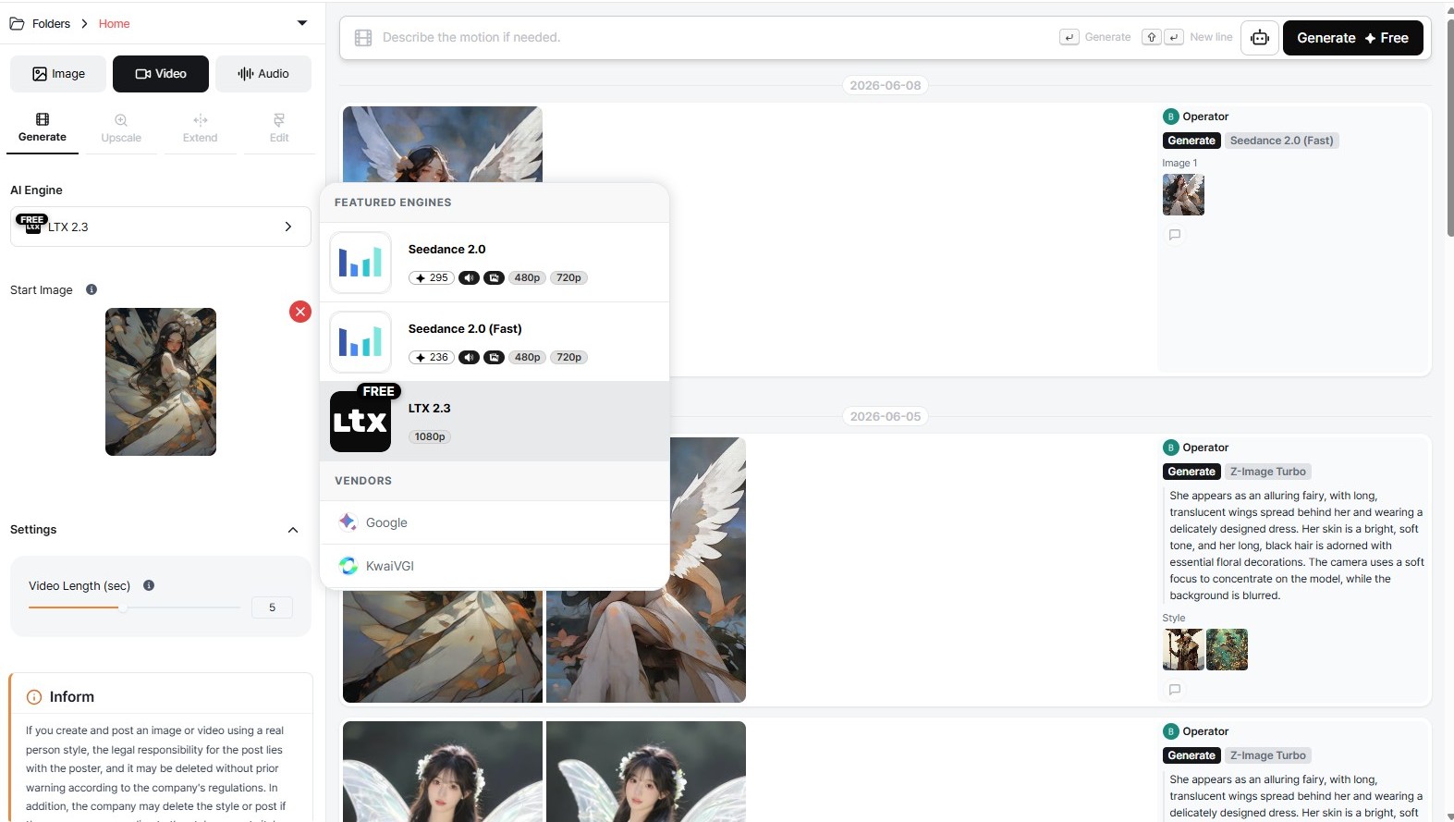The width and height of the screenshot is (1454, 822).
Task: Click the Operator avatar on 2026-06-08 card
Action: (x=1170, y=117)
